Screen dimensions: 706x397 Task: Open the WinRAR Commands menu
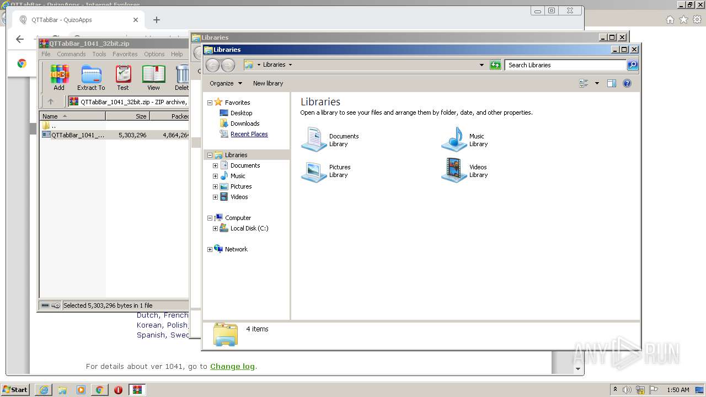[71, 54]
